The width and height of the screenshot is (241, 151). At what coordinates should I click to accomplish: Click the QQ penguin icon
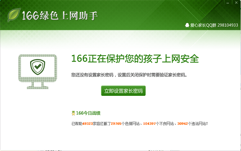coord(187,25)
